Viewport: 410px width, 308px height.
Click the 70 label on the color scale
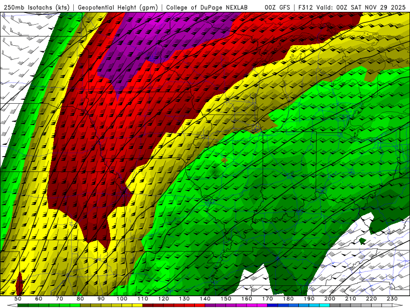[x=59, y=299]
